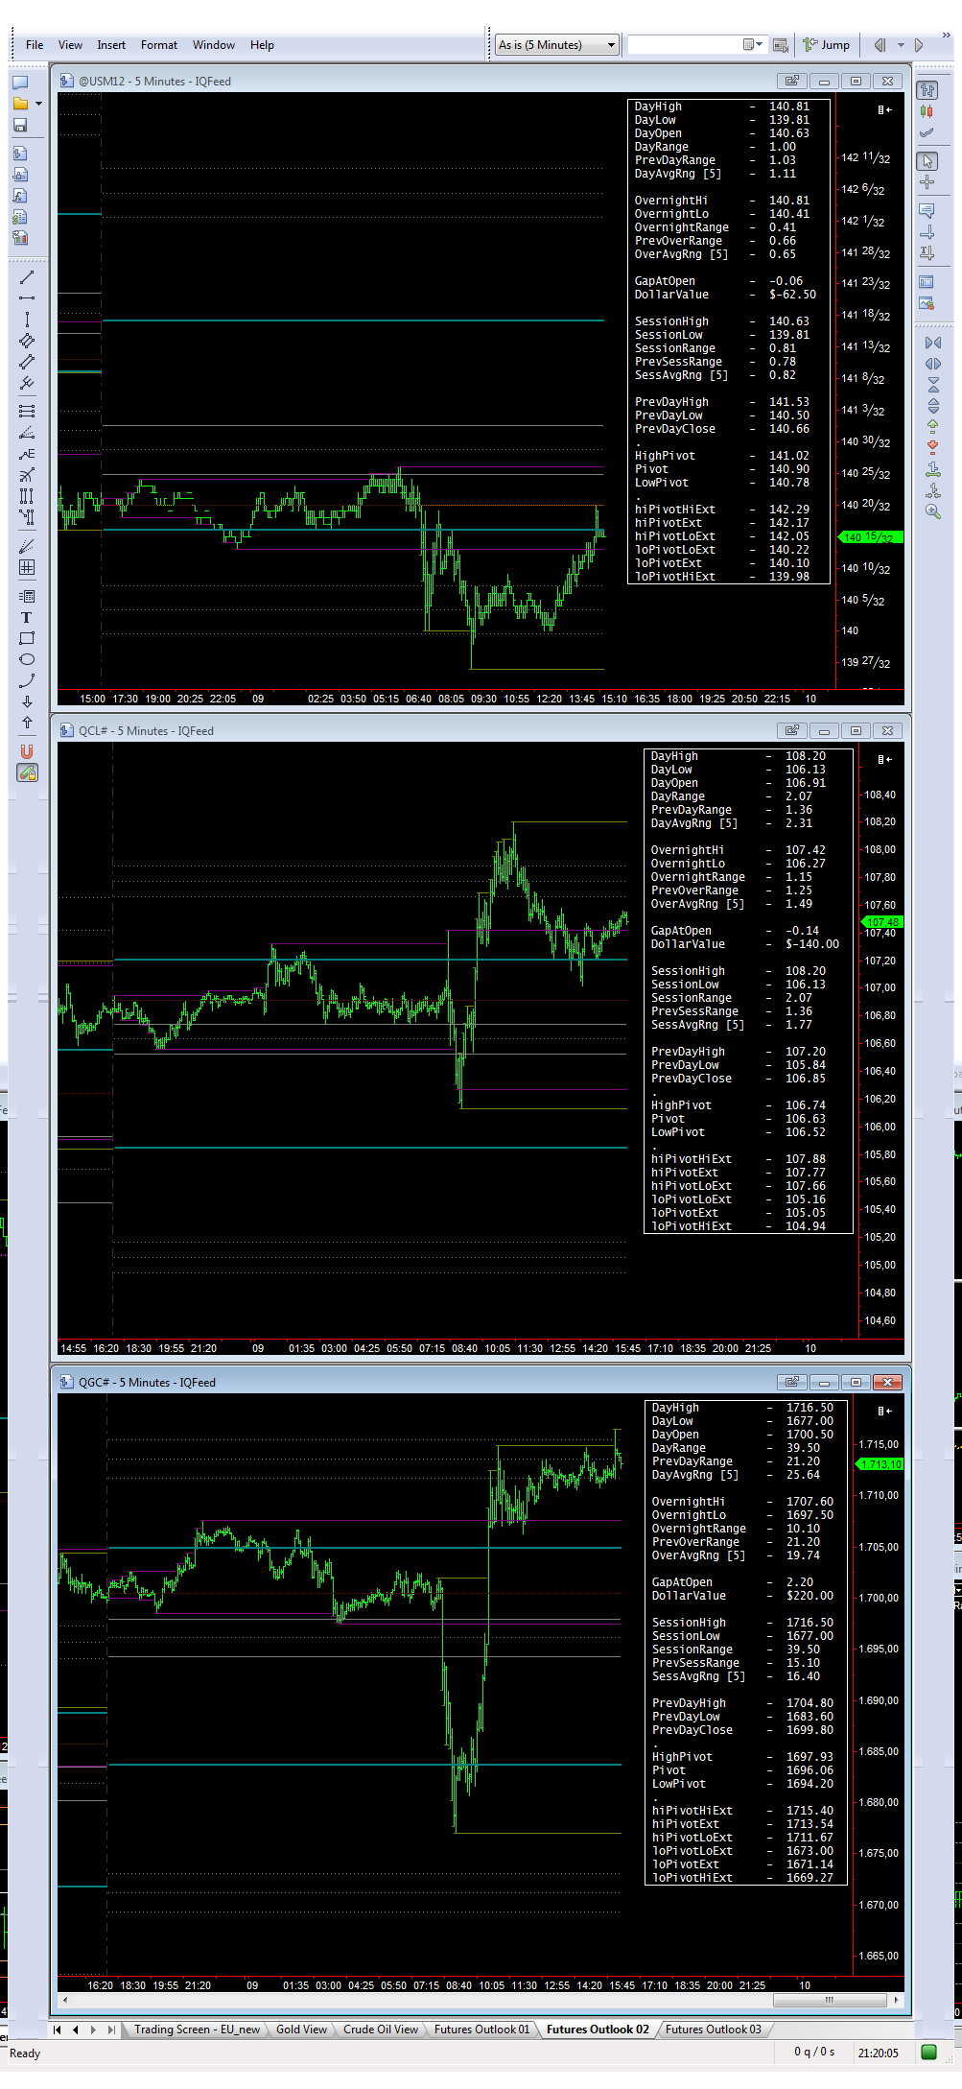Detach the QCL# chart window
Image resolution: width=962 pixels, height=2089 pixels.
pyautogui.click(x=791, y=731)
